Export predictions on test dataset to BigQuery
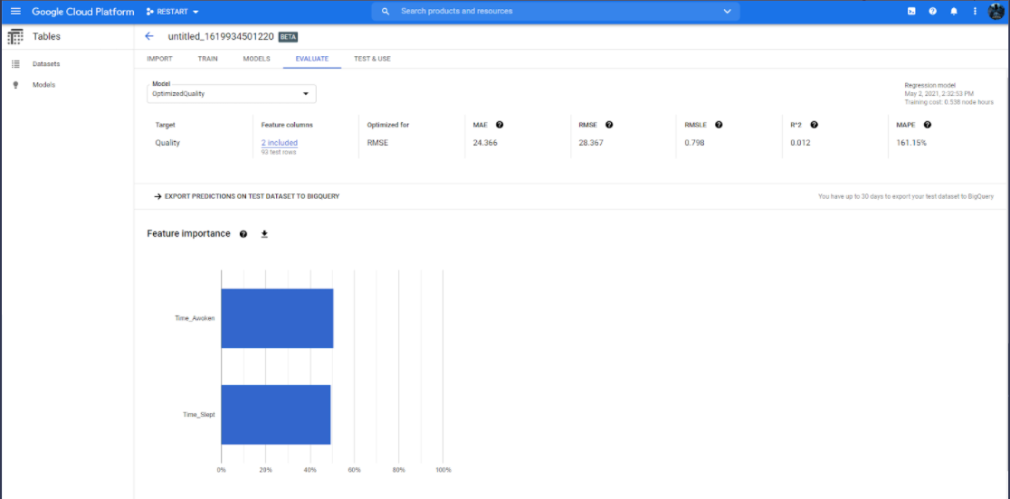The image size is (1010, 499). coord(247,196)
